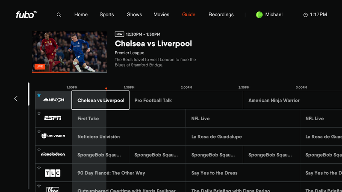Switch to the Recordings tab

click(221, 15)
